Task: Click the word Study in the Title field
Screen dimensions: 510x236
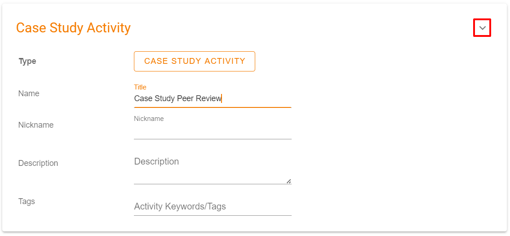Action: click(164, 98)
